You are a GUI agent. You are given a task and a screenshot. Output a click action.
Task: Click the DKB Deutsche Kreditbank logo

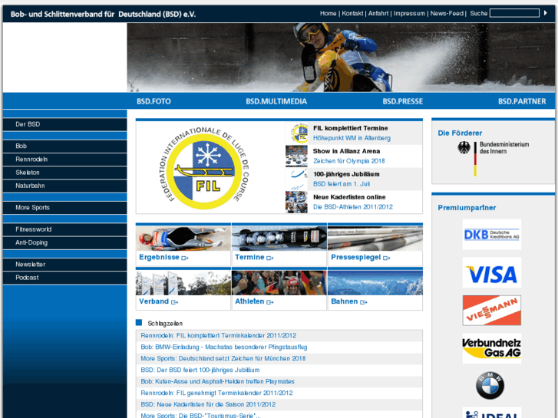(x=491, y=235)
